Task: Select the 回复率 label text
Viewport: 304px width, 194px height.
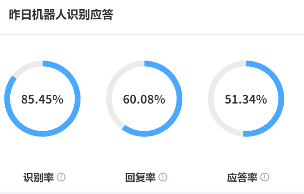Action: [140, 177]
